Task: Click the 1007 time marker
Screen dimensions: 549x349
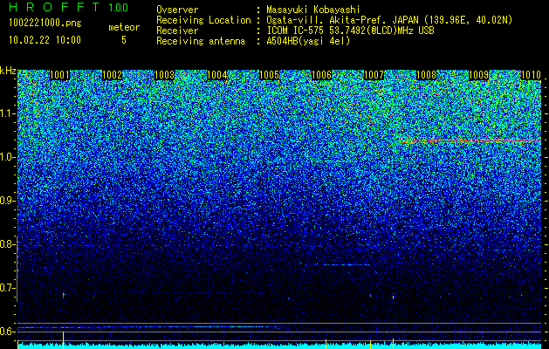Action: pos(374,75)
